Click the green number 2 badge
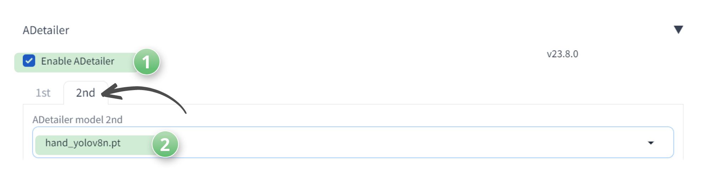 click(x=165, y=144)
